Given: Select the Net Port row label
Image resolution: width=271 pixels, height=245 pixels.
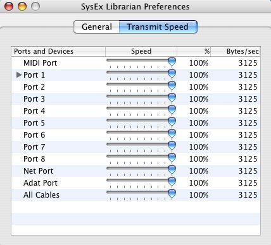Looking at the screenshot, I should (x=38, y=171).
